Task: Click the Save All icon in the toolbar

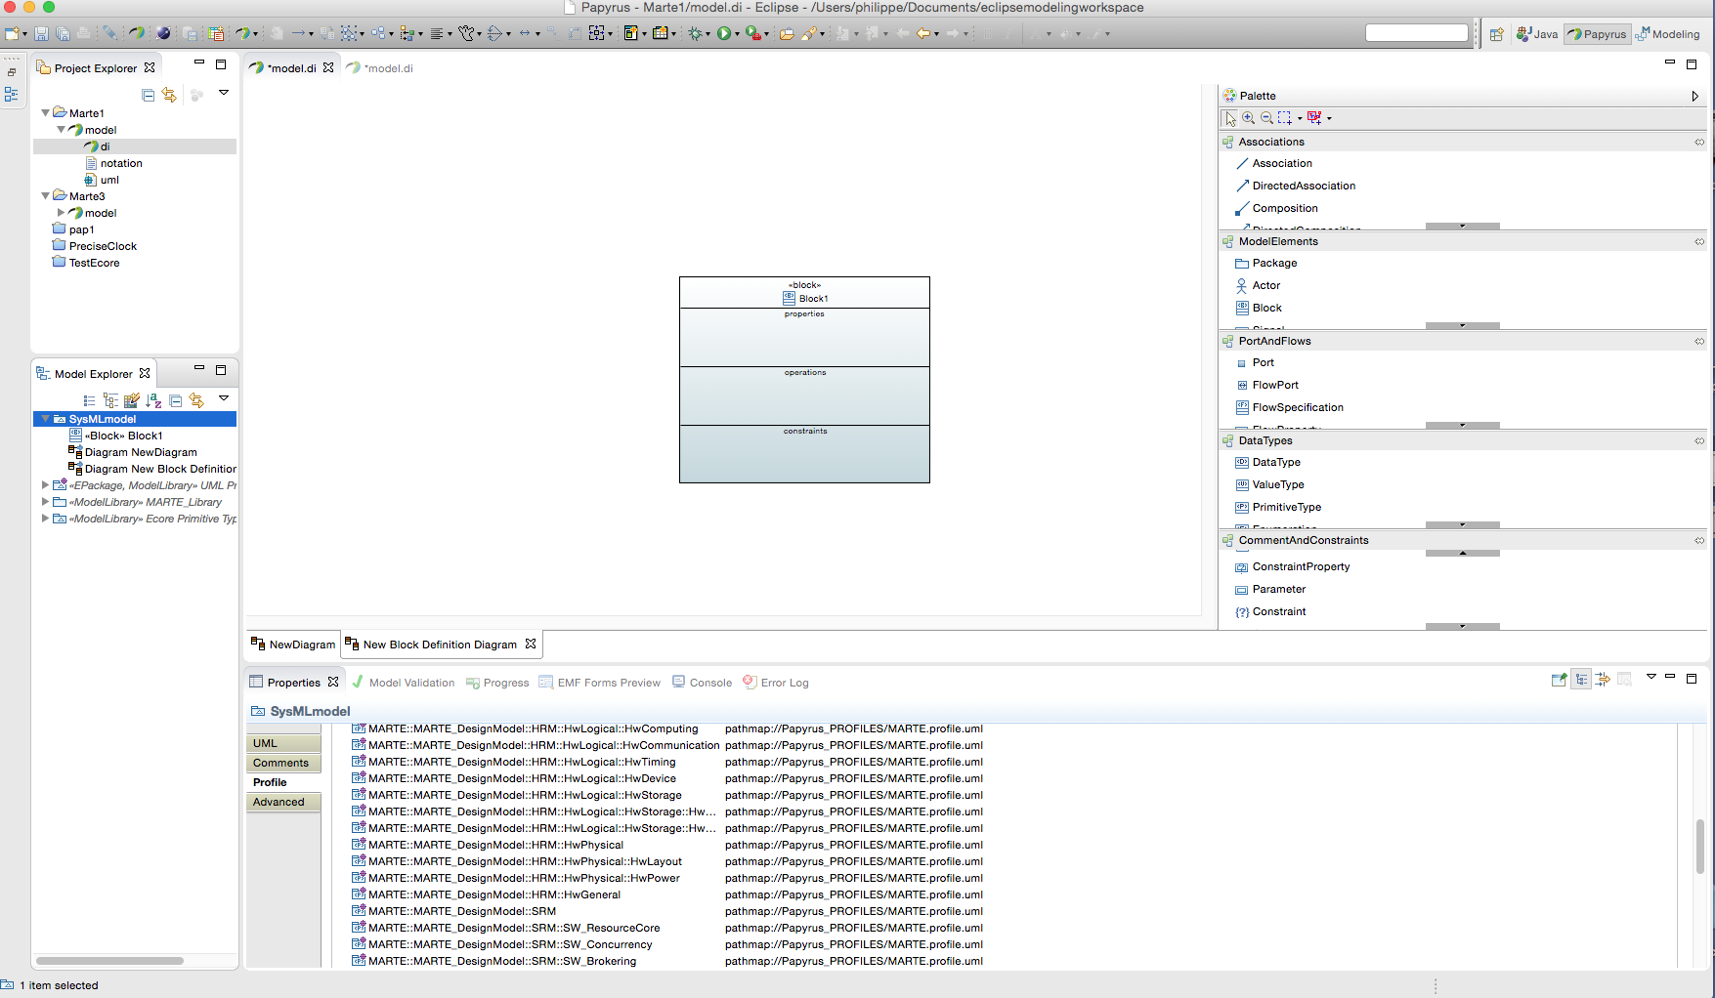Action: pyautogui.click(x=63, y=33)
